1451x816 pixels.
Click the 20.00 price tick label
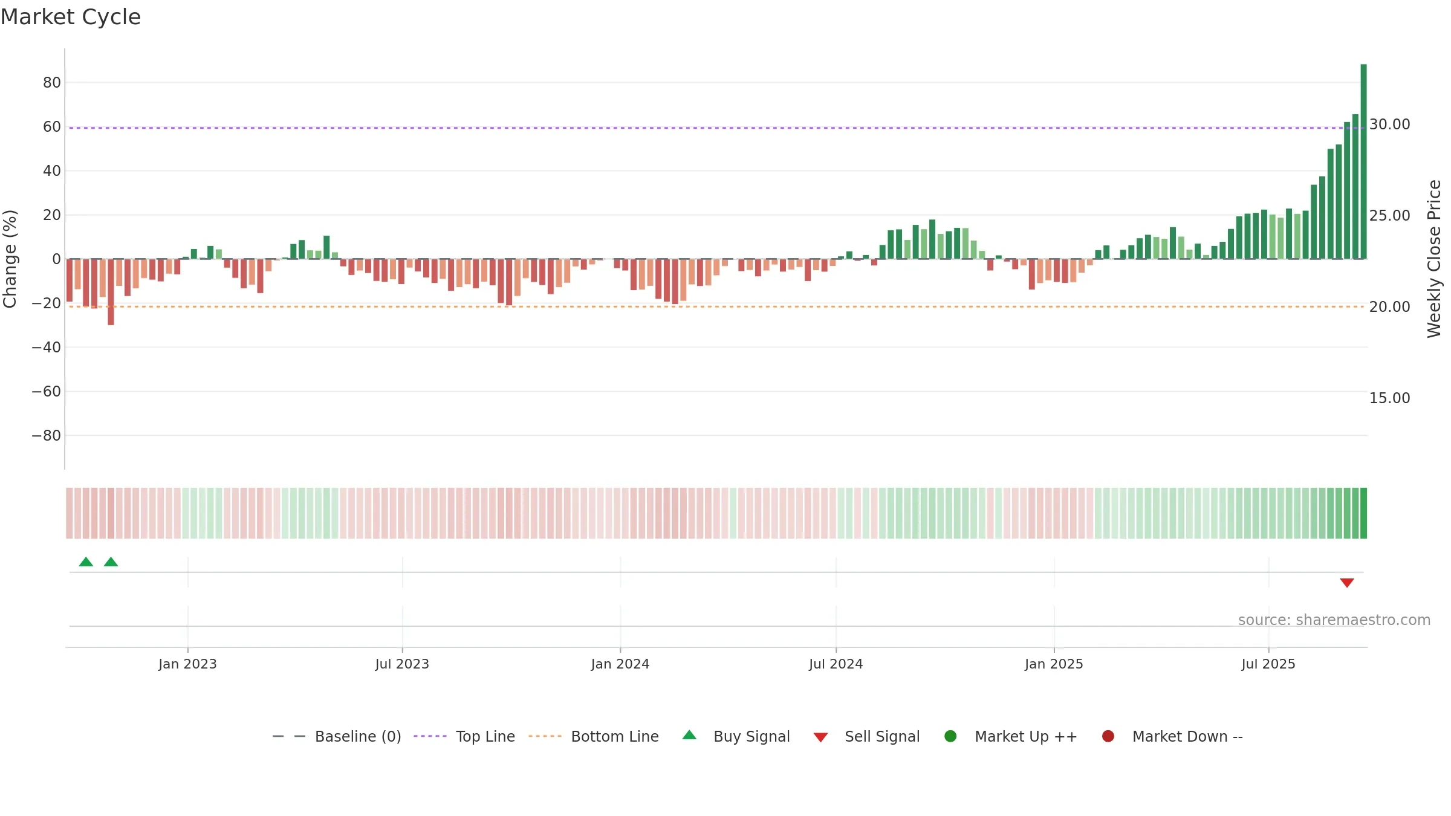pyautogui.click(x=1390, y=307)
